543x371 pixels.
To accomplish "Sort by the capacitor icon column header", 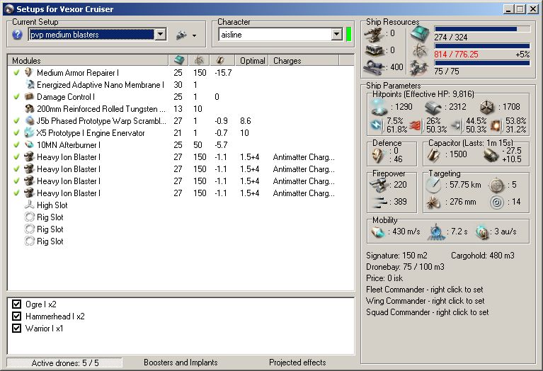I will pyautogui.click(x=222, y=61).
